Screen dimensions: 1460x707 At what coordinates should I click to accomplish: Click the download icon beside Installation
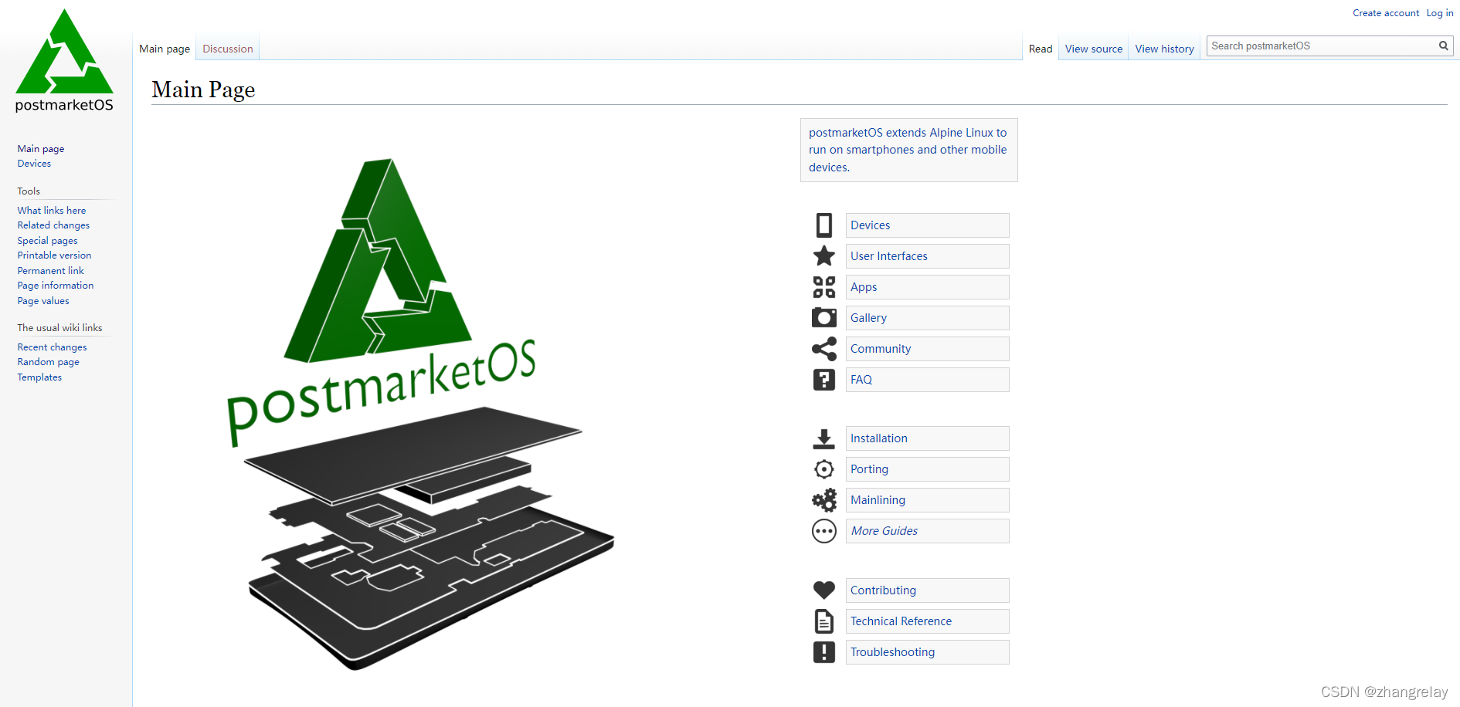(x=824, y=438)
